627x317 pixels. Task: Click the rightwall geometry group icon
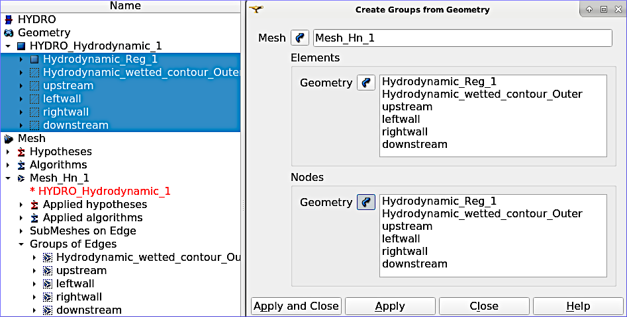point(34,112)
